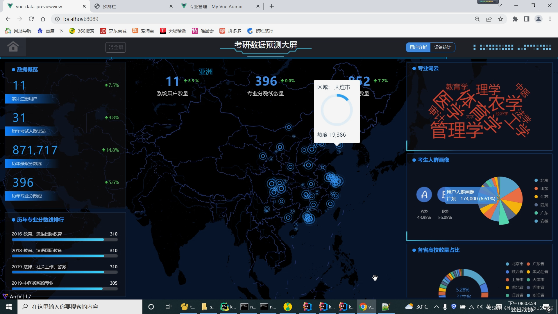Select the 用户分析 tab
Viewport: 558px width, 314px height.
pos(418,47)
